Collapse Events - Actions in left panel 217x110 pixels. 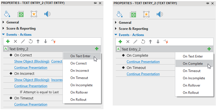click(3, 34)
